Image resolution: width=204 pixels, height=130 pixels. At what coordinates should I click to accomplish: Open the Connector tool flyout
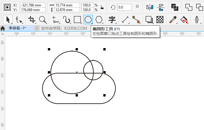[136, 20]
